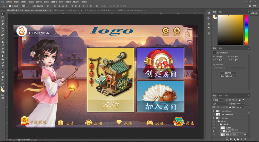
Task: Click the 转换为链接对象 button
Action: pyautogui.click(x=228, y=76)
